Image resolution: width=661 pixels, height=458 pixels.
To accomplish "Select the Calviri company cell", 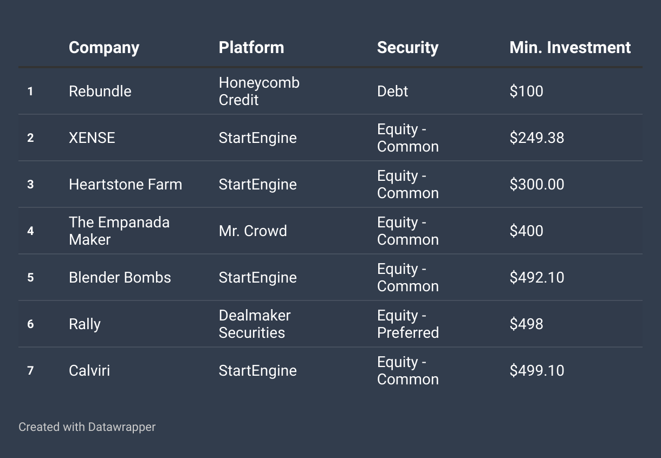I will click(x=89, y=370).
